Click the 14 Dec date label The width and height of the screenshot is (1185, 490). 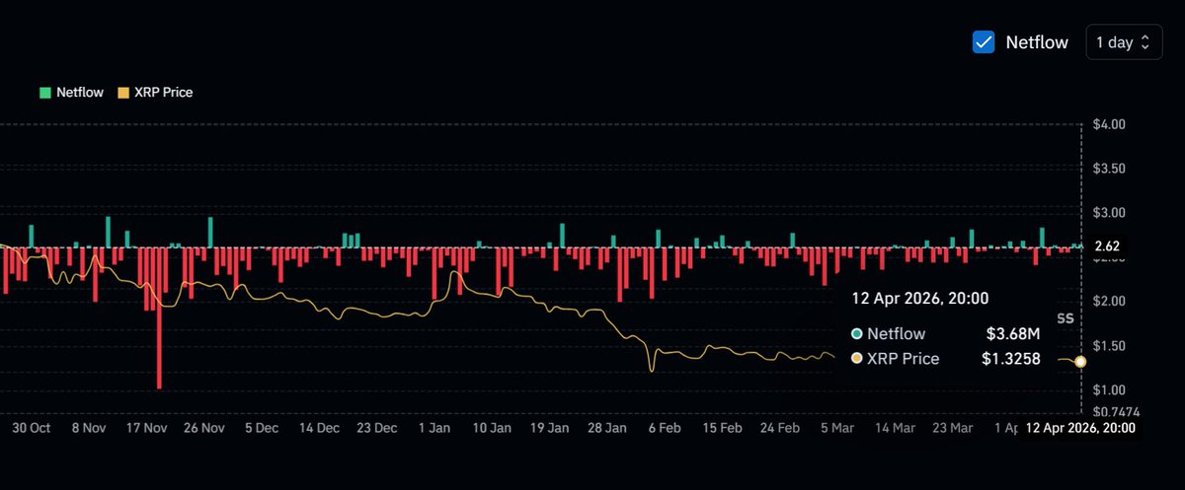pyautogui.click(x=319, y=429)
